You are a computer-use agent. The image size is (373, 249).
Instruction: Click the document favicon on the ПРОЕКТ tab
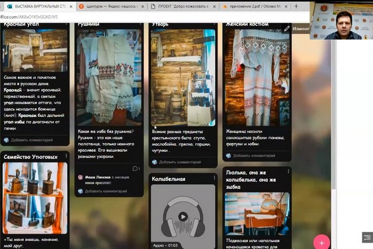tap(153, 6)
